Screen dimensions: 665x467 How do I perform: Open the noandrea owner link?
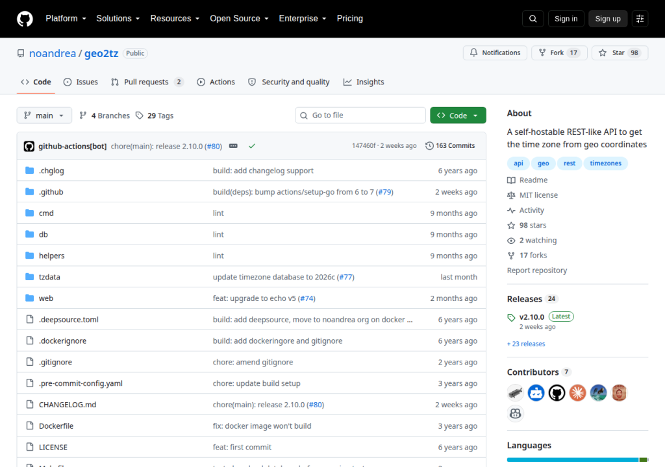click(53, 53)
